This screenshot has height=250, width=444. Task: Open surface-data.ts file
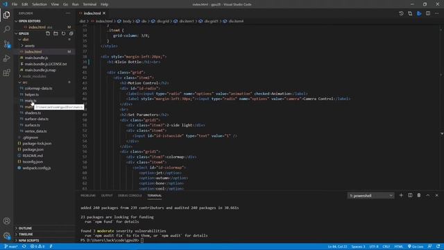37,119
